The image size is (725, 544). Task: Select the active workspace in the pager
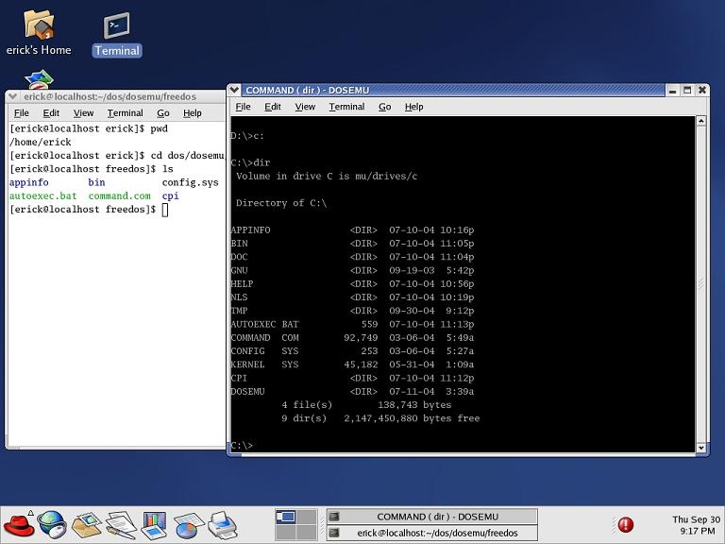(x=285, y=517)
